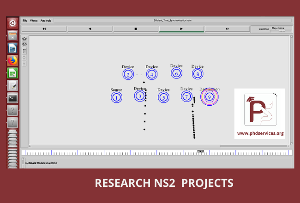
Task: Click the time marker on the timeline ruler
Action: click(x=200, y=151)
